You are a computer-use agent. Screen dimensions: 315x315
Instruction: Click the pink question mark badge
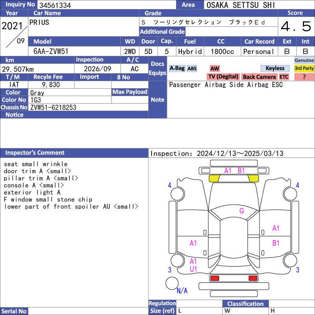pyautogui.click(x=304, y=77)
